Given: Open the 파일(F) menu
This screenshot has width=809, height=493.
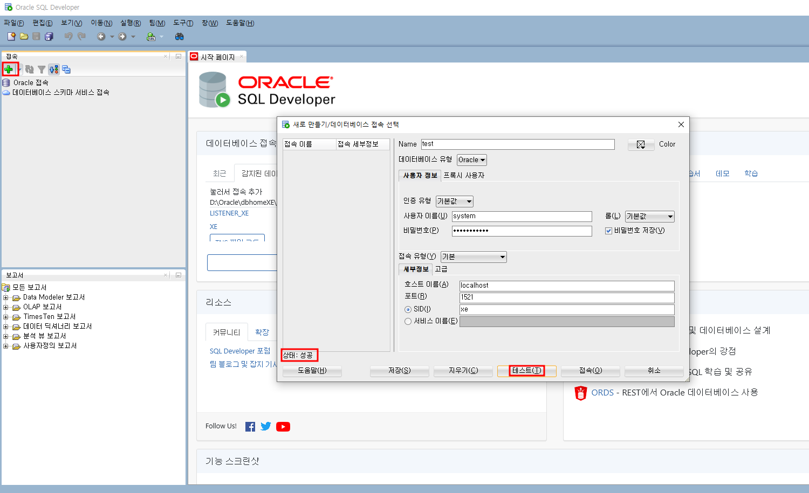Looking at the screenshot, I should pyautogui.click(x=14, y=23).
